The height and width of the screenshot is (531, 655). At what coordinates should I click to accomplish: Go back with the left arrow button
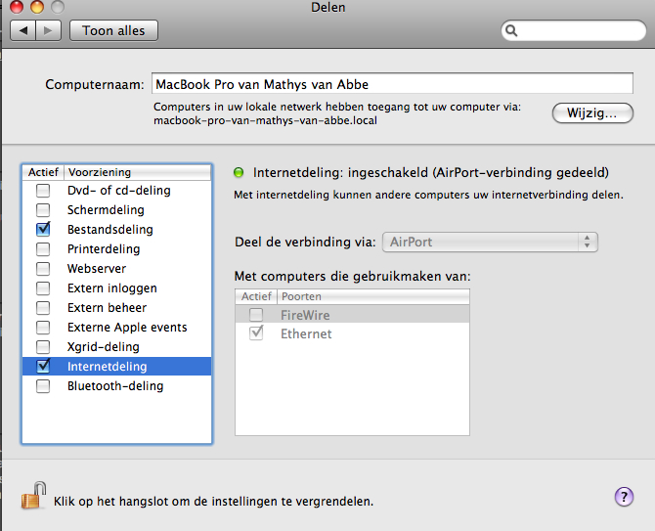(x=25, y=31)
